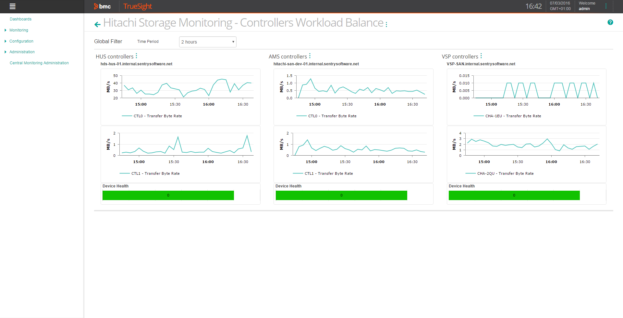
Task: Toggle CHA-1EU Transfer Byte Rate legend
Action: click(x=507, y=116)
